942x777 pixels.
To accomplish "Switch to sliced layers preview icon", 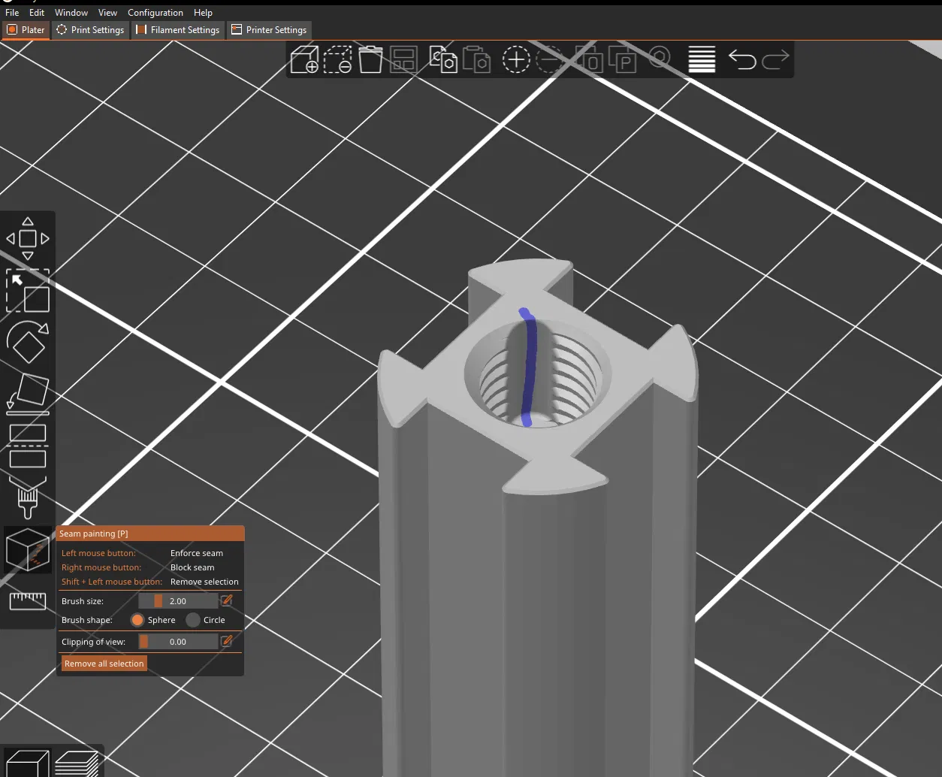I will [76, 763].
